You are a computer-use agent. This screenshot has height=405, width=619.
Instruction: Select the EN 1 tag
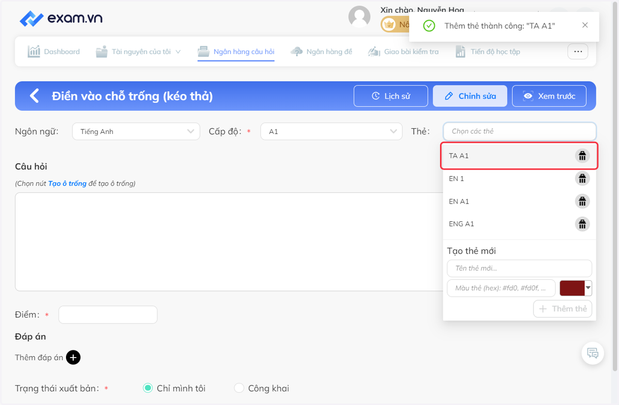519,179
